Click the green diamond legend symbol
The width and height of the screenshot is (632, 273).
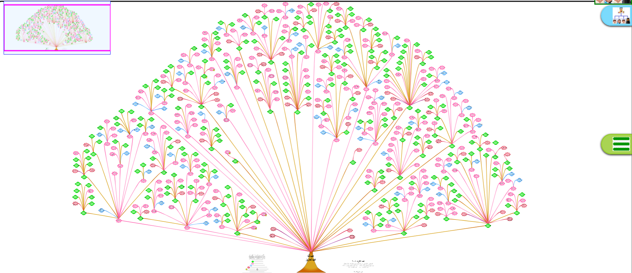click(252, 261)
